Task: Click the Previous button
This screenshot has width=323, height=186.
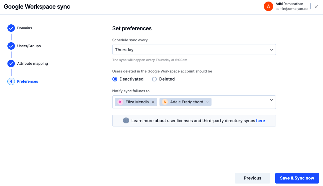Action: click(253, 178)
